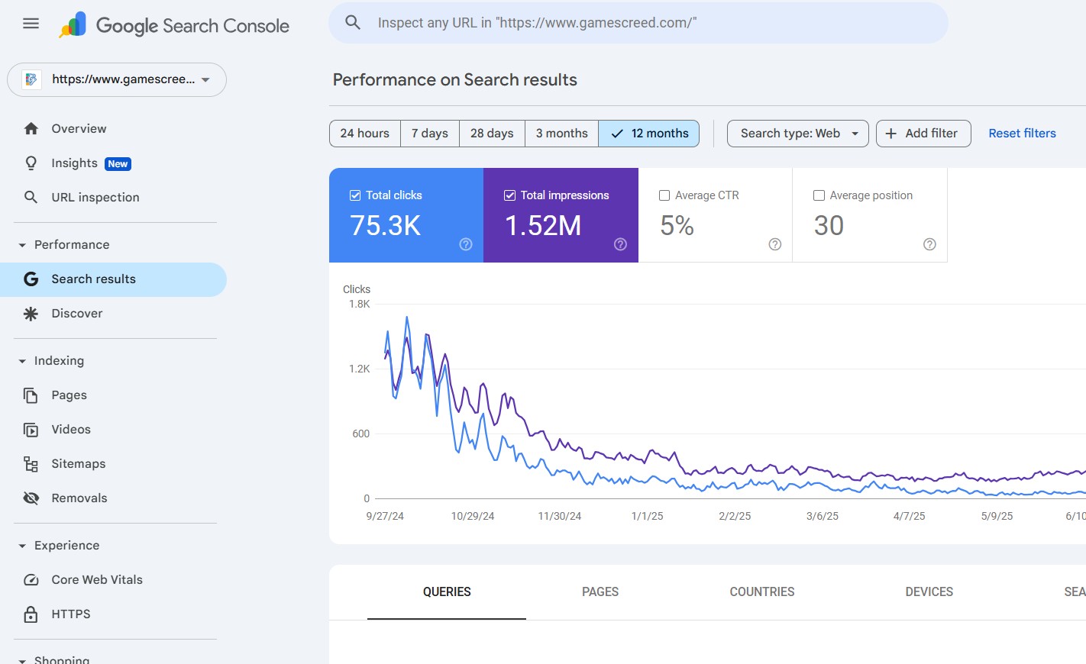Select the Overview home icon
The height and width of the screenshot is (664, 1086).
31,128
